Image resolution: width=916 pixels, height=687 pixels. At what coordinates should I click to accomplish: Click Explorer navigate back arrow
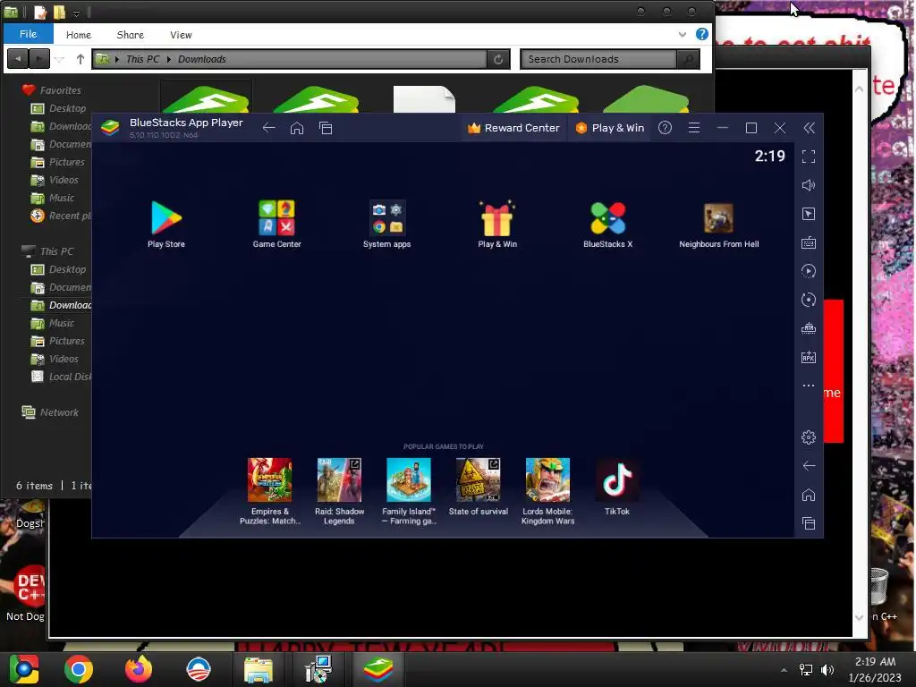click(x=18, y=58)
